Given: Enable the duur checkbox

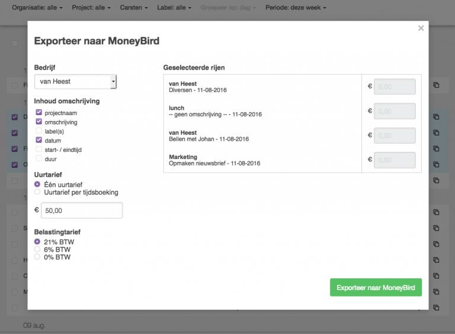Looking at the screenshot, I should (39, 159).
